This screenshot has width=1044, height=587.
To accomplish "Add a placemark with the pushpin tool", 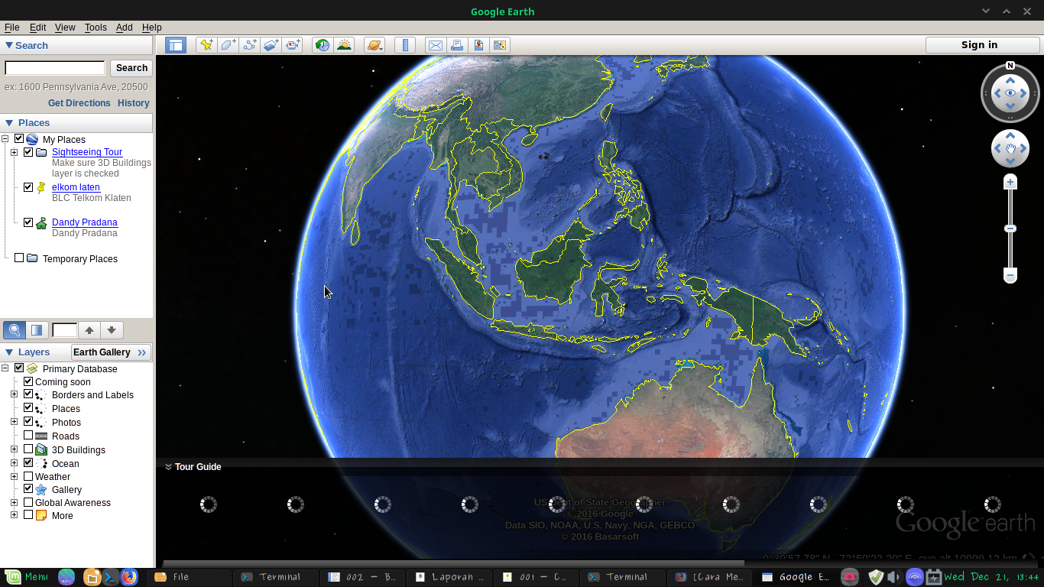I will [x=206, y=45].
